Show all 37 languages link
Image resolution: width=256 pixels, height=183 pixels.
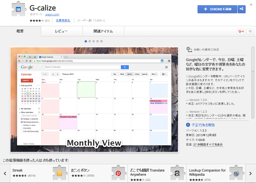tap(208, 145)
